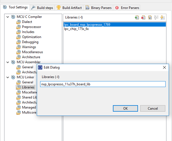The width and height of the screenshot is (172, 141).
Task: Click the Edit Dialog X logo icon
Action: click(x=40, y=67)
